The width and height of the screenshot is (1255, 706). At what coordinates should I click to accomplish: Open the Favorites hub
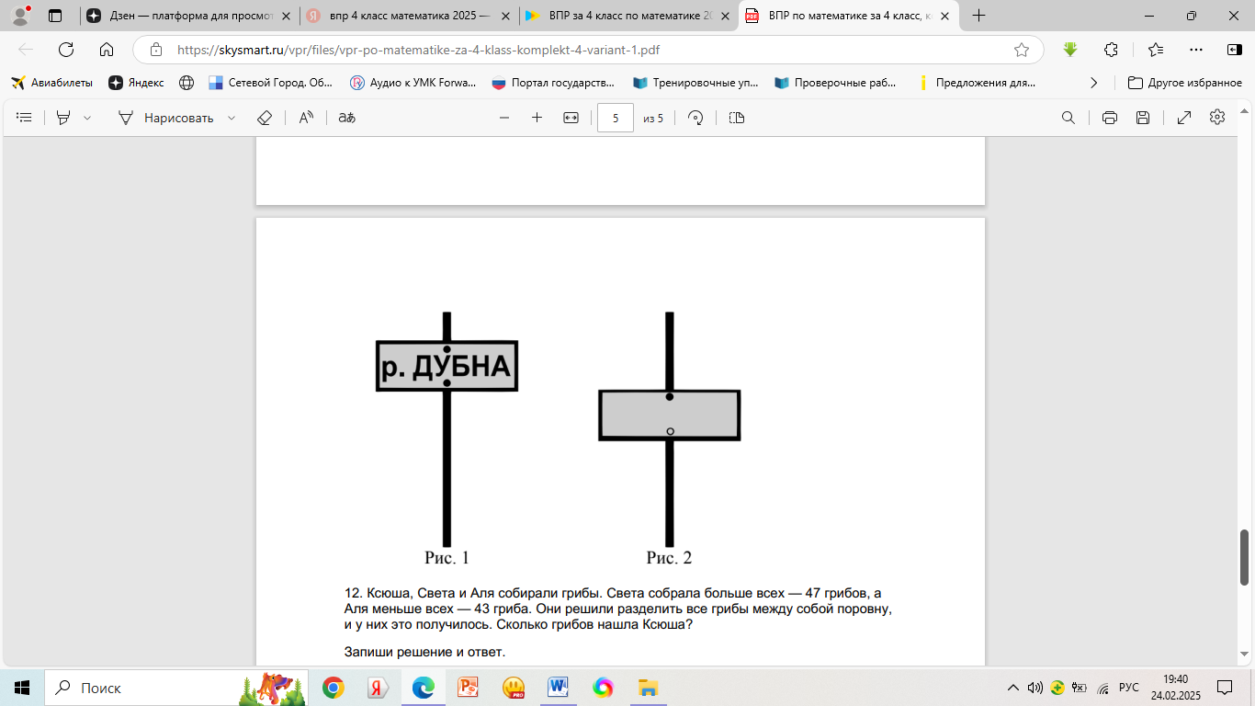pos(1155,50)
